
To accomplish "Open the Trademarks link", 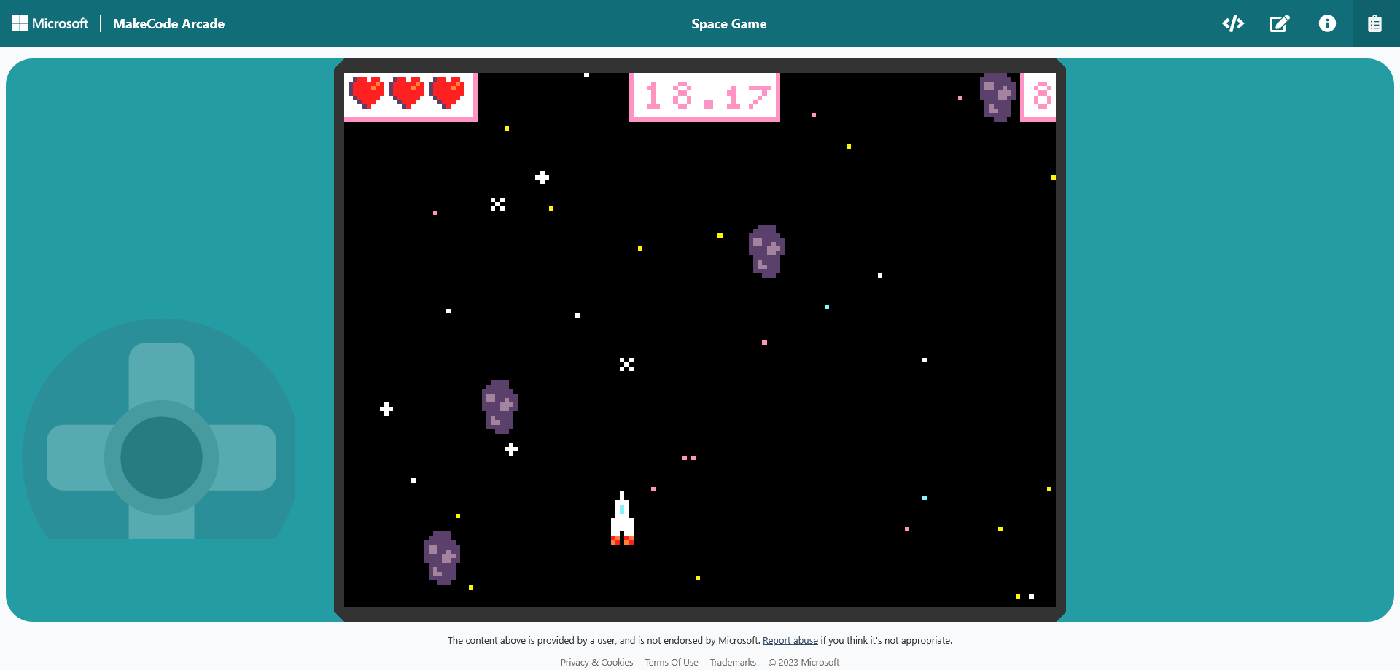I will tap(733, 663).
